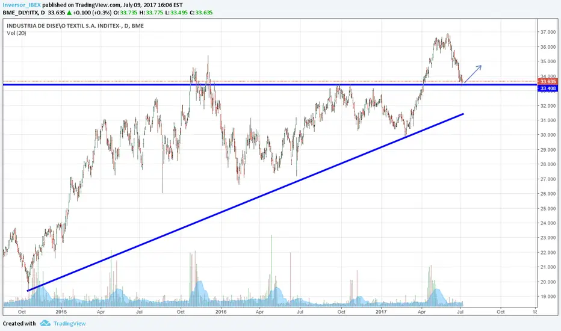
Task: Click the BME_DLY:ITX, D symbol text
Action: pos(24,13)
